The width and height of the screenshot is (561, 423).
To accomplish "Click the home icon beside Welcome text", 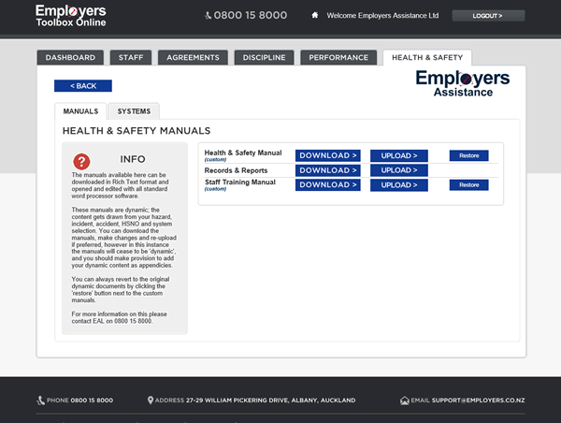I will pos(315,15).
